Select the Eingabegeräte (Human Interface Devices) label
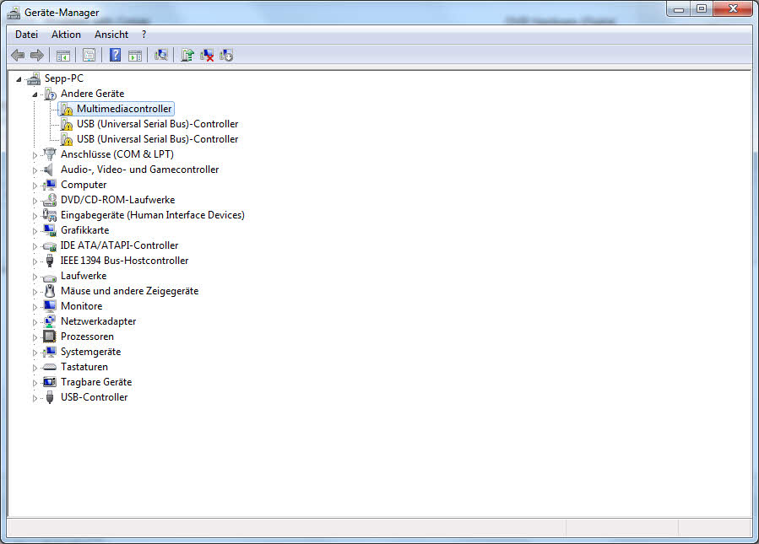This screenshot has width=759, height=544. (x=153, y=215)
